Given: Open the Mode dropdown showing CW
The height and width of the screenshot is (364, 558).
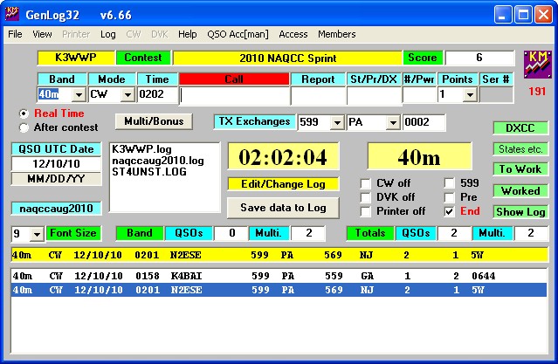Looking at the screenshot, I should pyautogui.click(x=127, y=95).
